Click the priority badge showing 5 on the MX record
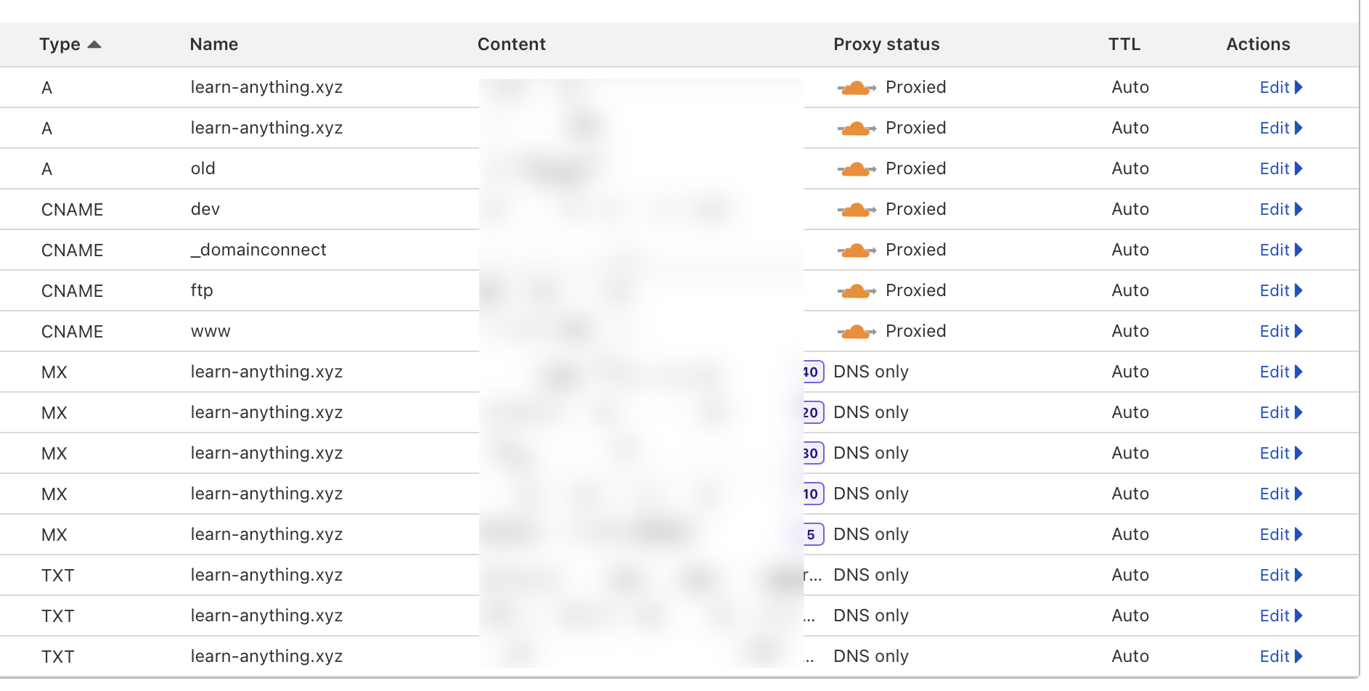The image size is (1369, 691). tap(812, 534)
